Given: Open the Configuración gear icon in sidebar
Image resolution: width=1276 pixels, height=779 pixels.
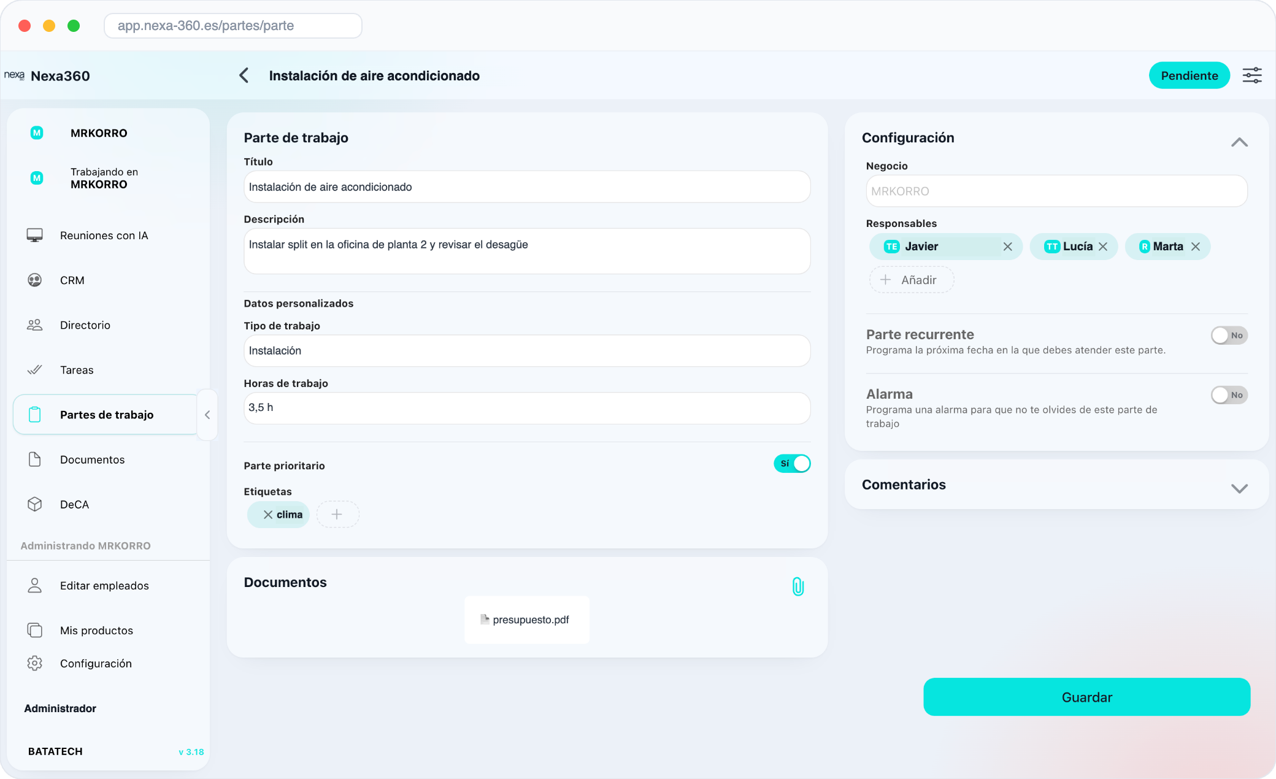Looking at the screenshot, I should tap(35, 664).
